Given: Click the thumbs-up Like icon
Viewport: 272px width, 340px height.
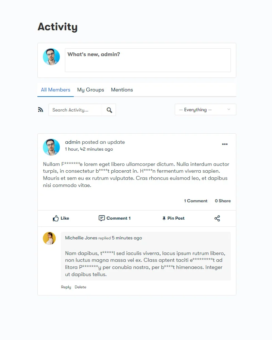Looking at the screenshot, I should [56, 218].
